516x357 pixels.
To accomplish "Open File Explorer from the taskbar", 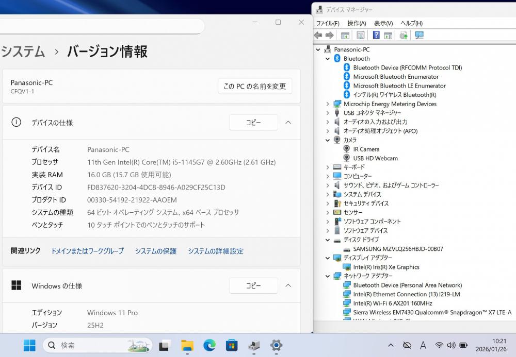I will coord(187,345).
